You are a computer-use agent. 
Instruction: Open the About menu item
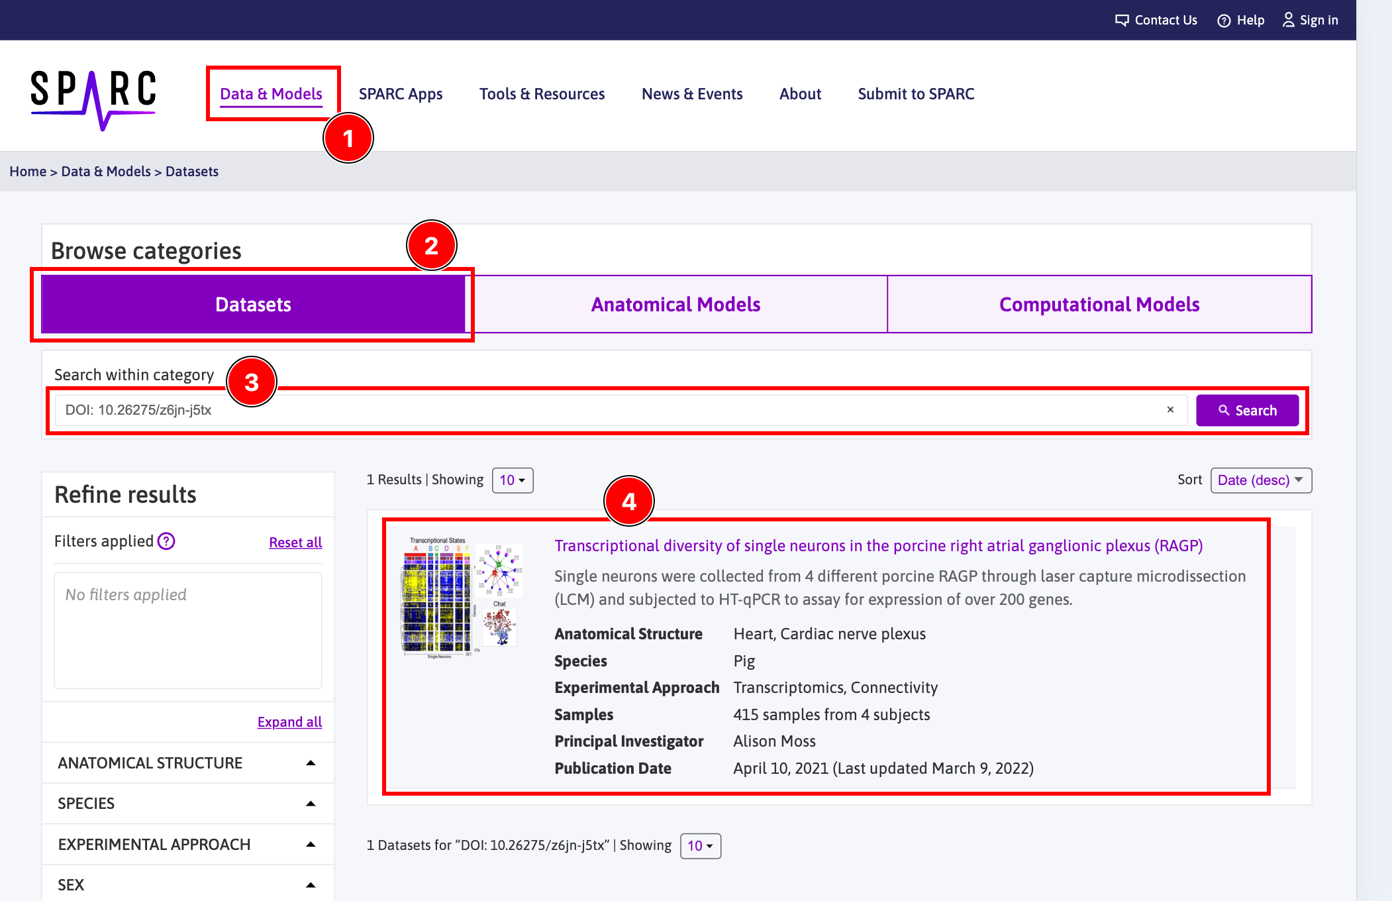pos(800,94)
